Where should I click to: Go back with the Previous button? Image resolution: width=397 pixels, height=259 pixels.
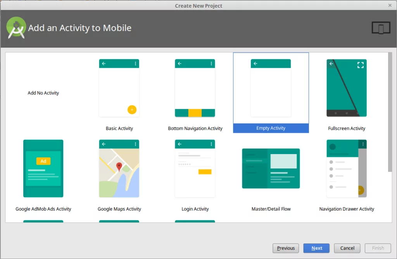[x=286, y=248]
